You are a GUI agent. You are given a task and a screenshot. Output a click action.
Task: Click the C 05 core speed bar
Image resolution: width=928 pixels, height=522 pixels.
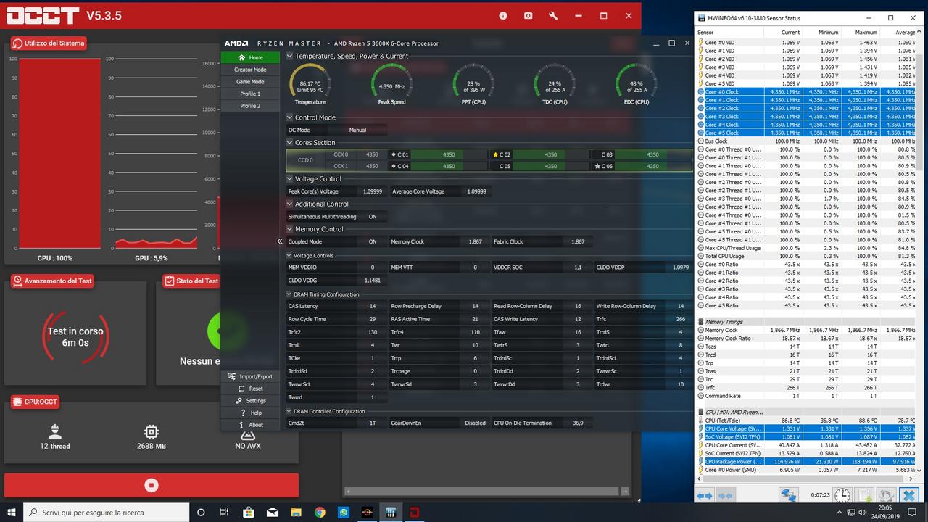click(x=551, y=166)
